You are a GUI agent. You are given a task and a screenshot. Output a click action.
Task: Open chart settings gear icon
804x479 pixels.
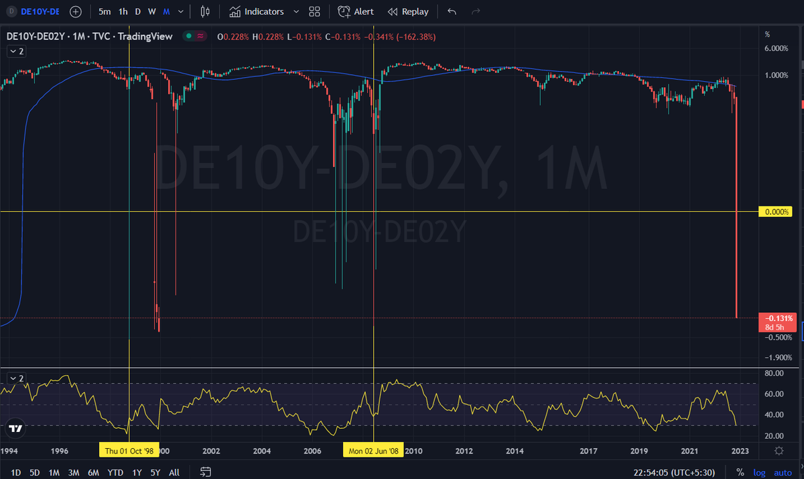(x=778, y=451)
